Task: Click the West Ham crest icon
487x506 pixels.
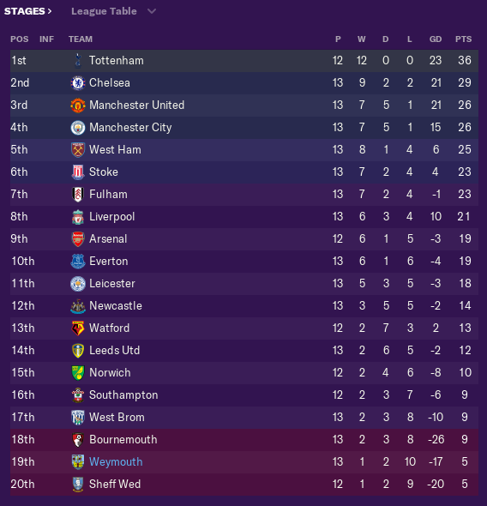Action: (x=78, y=150)
